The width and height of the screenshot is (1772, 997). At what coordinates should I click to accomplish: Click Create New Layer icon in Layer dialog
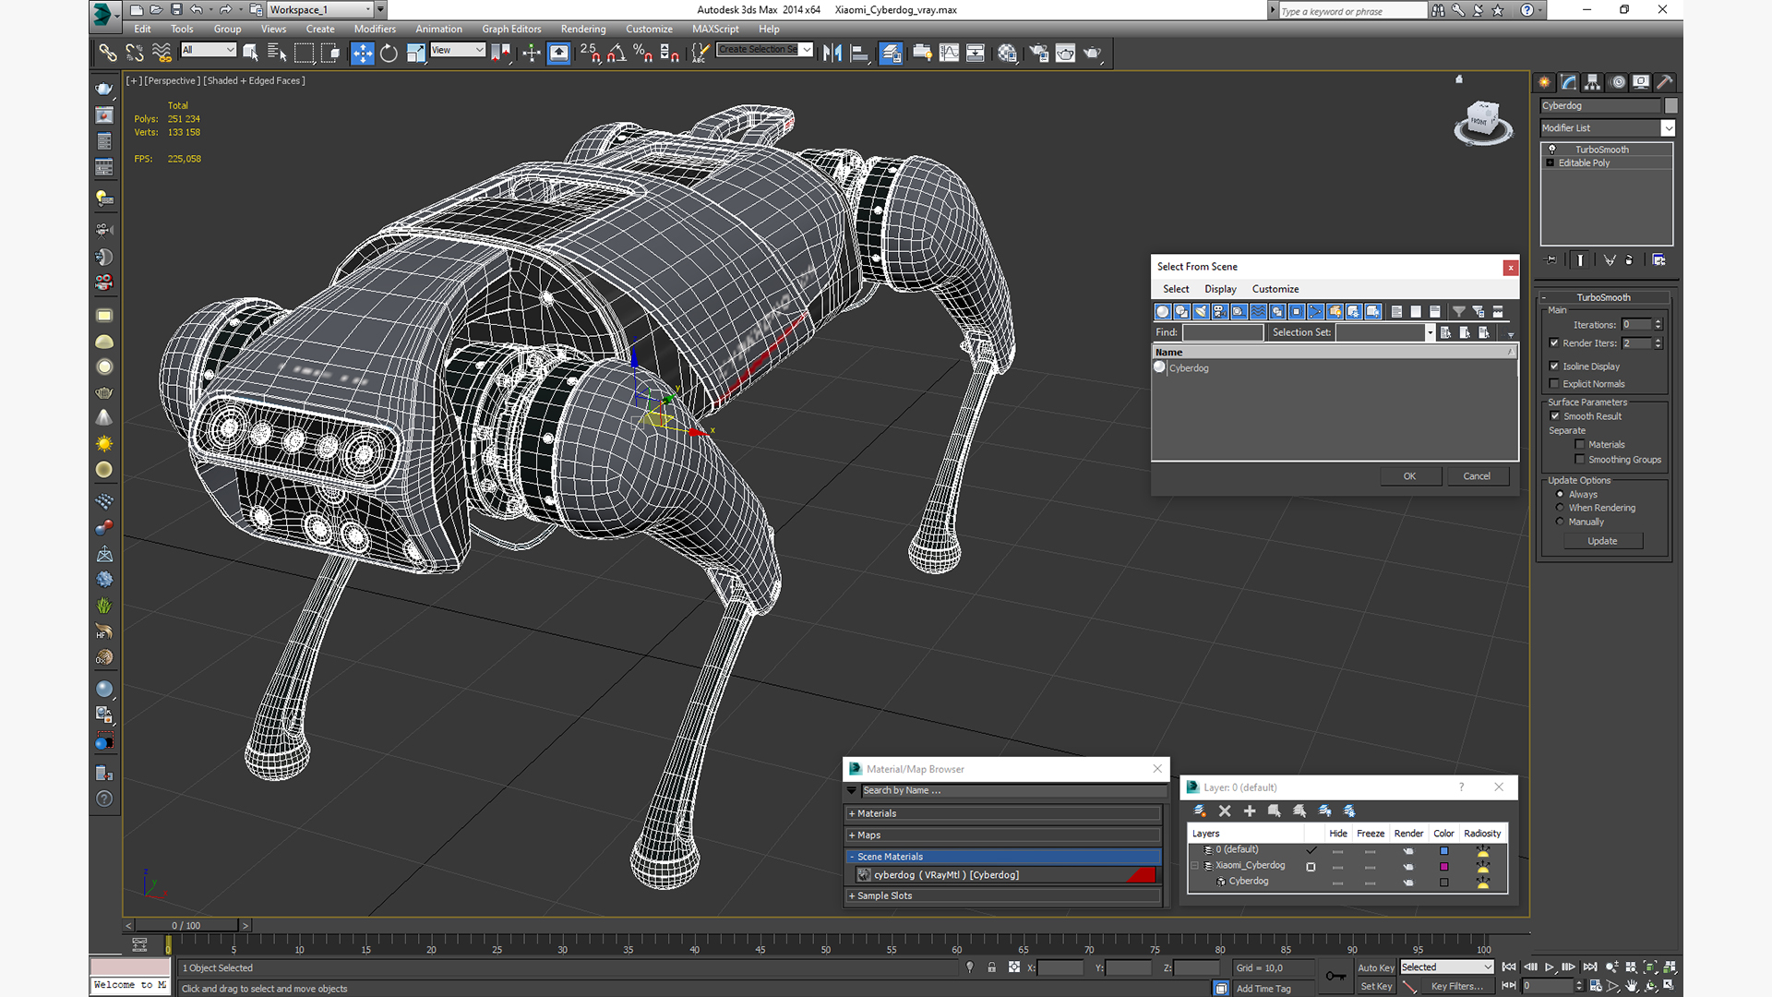1200,811
